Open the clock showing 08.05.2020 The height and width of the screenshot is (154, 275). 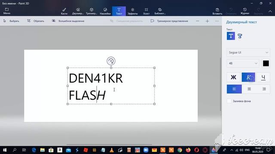pyautogui.click(x=258, y=150)
